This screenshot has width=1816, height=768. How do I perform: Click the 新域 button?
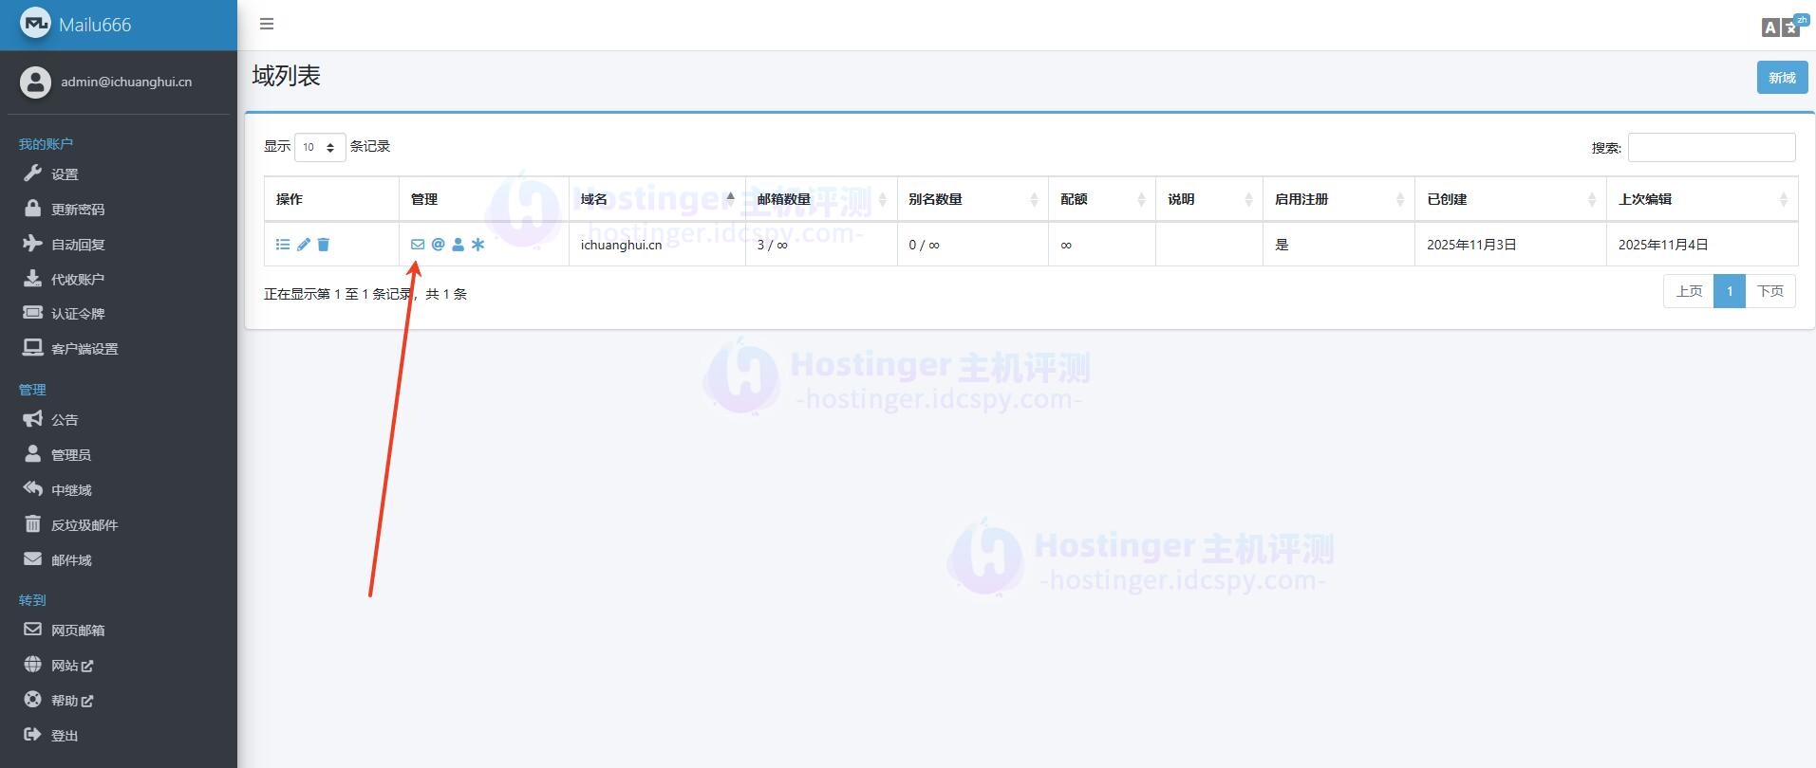click(1781, 78)
